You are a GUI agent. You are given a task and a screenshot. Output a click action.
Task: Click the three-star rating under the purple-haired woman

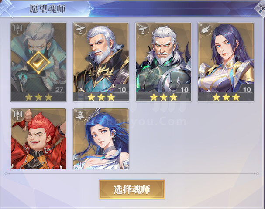click(x=226, y=97)
